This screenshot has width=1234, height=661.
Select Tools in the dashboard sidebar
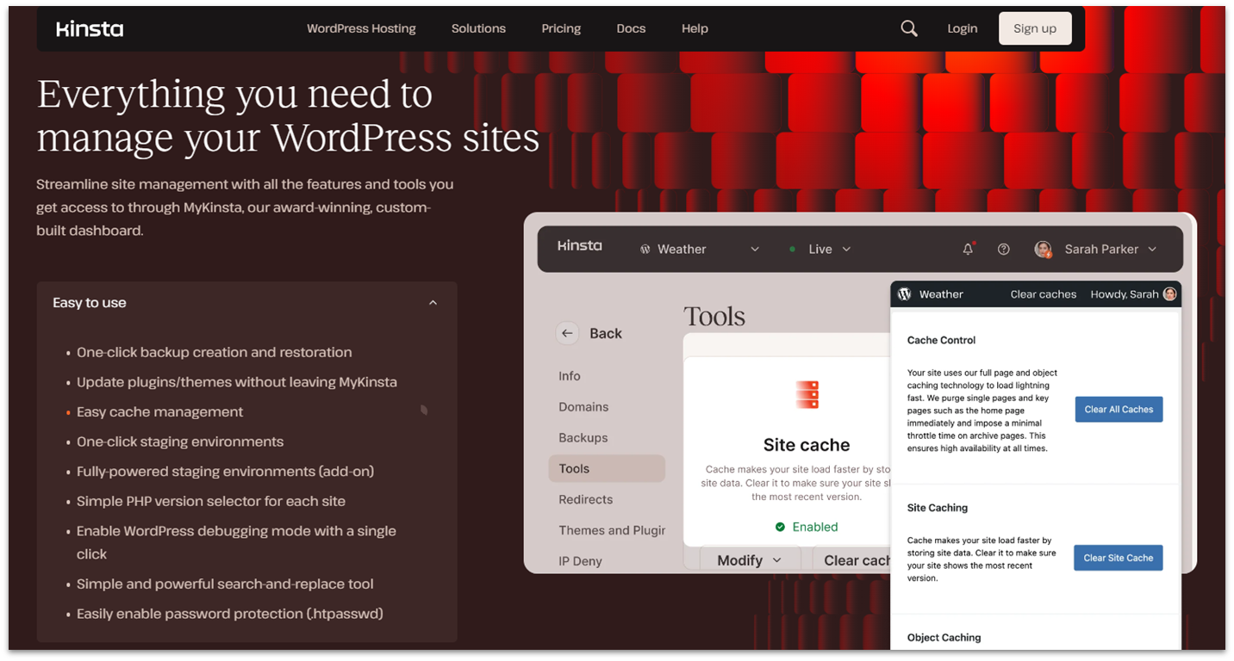[607, 468]
